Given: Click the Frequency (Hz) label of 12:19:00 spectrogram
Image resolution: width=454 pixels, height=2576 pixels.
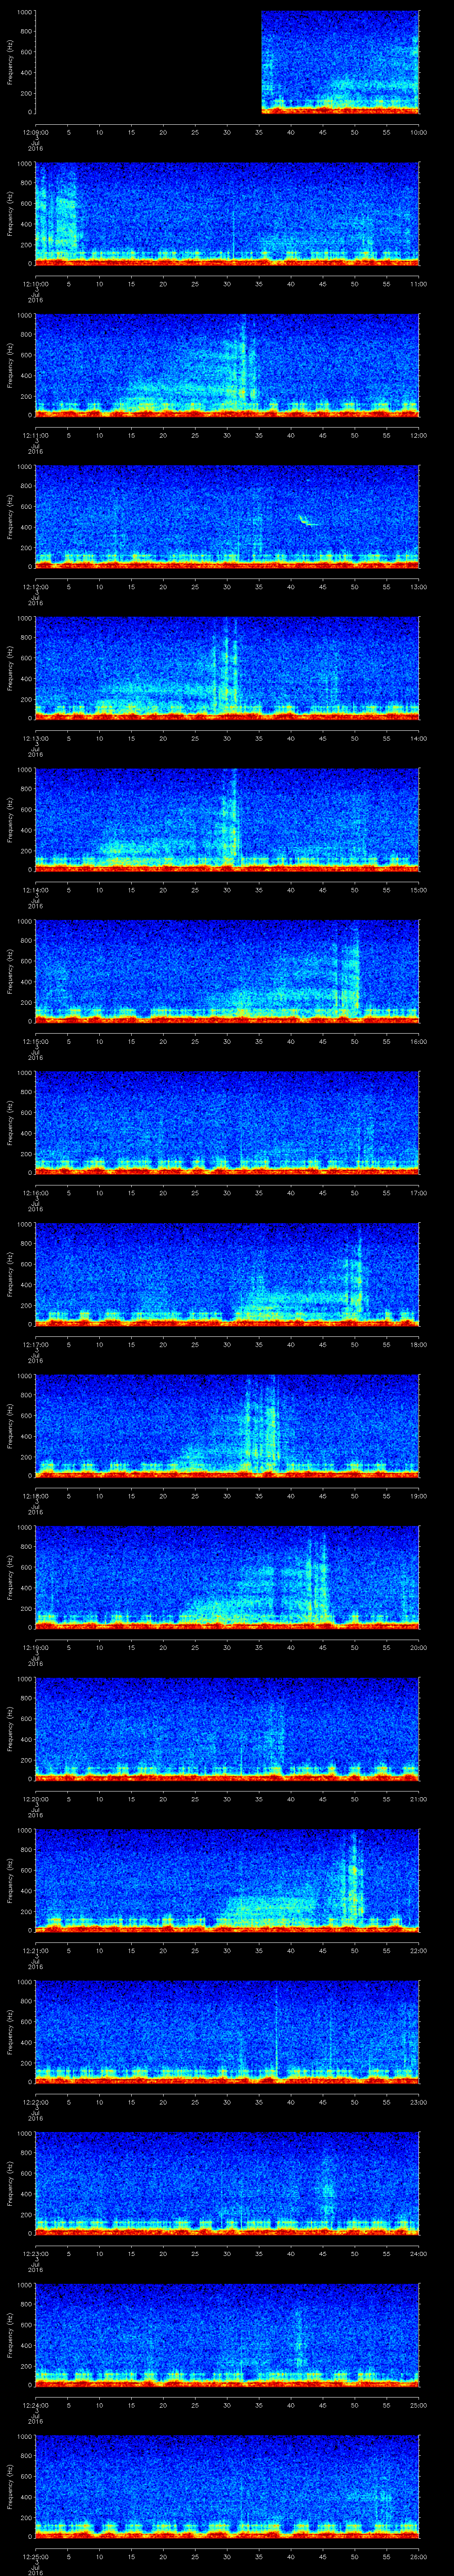Looking at the screenshot, I should tap(10, 1576).
